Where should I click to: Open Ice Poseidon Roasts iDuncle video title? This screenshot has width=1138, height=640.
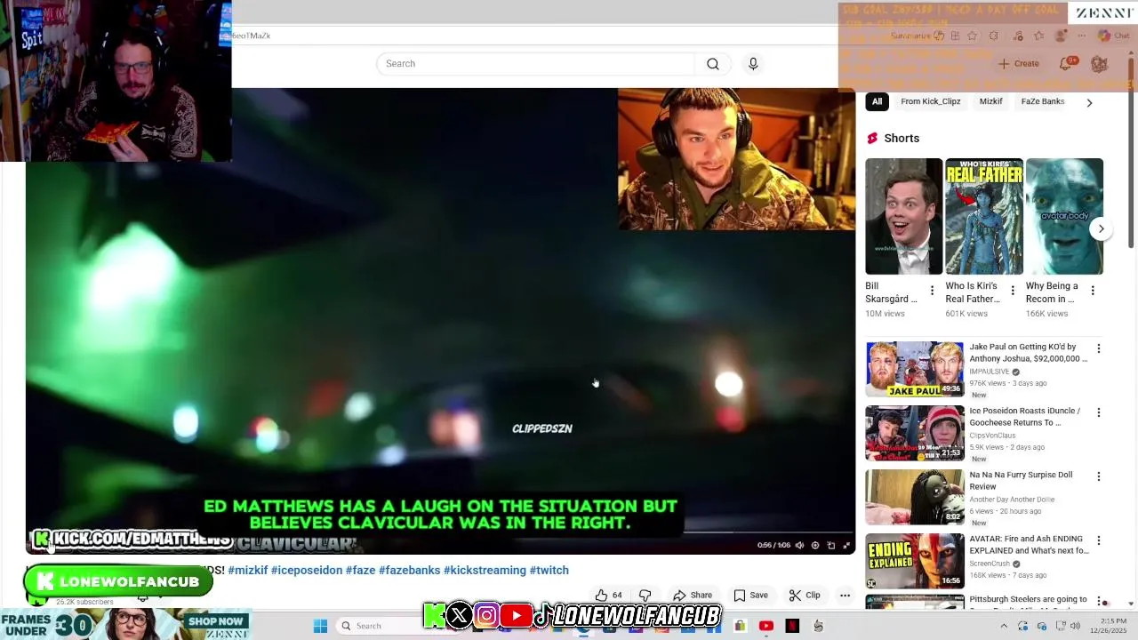(1024, 417)
